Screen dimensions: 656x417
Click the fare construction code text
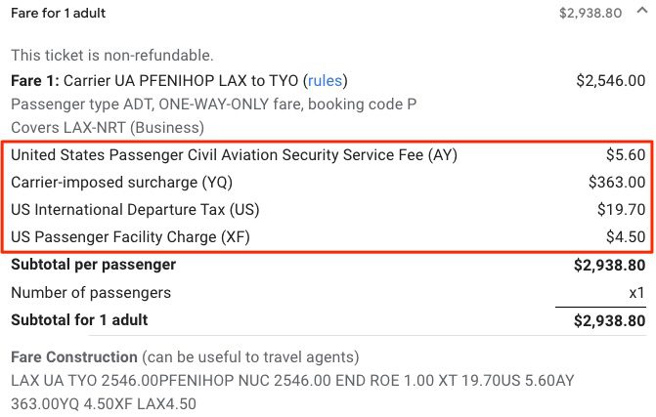[x=292, y=393]
